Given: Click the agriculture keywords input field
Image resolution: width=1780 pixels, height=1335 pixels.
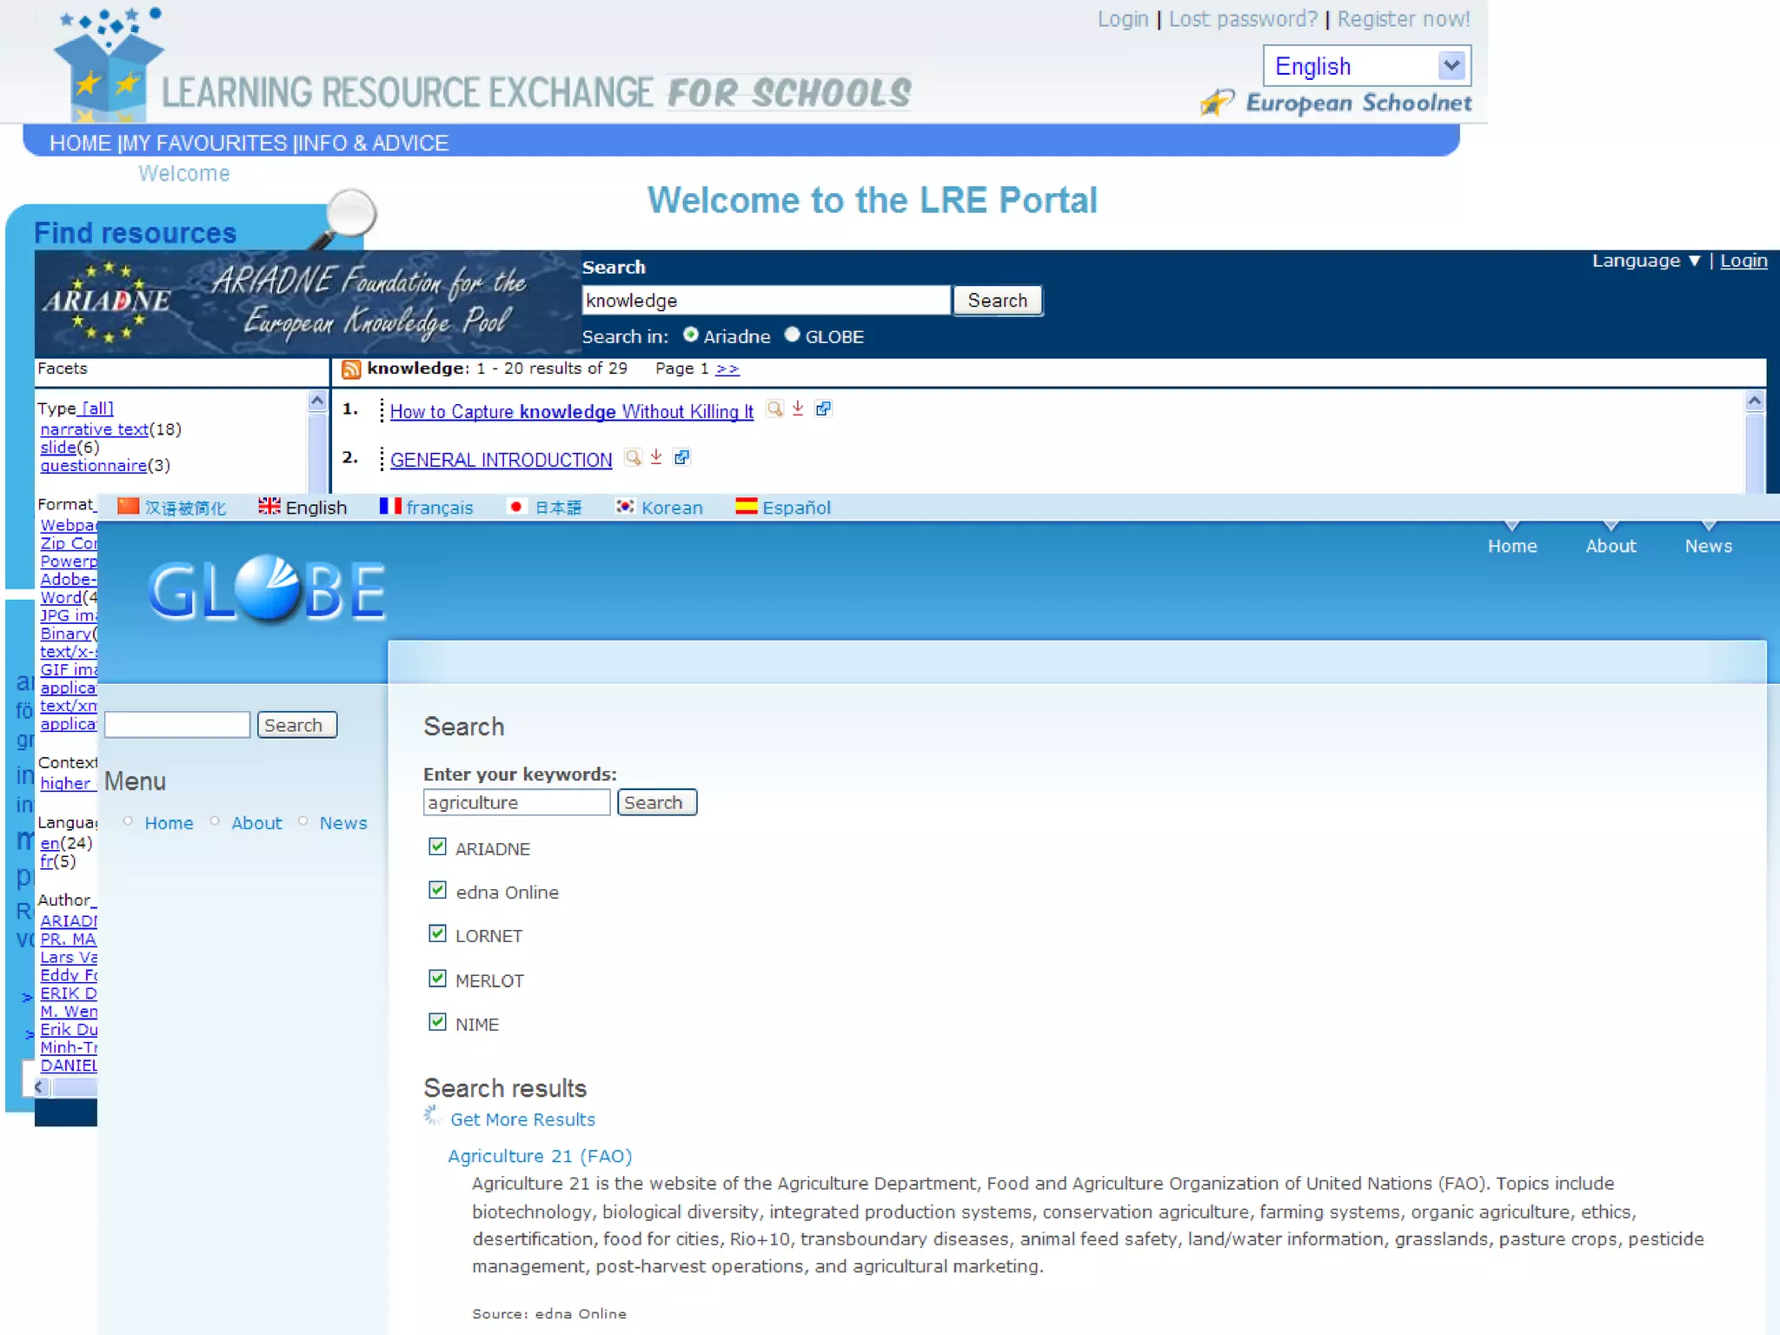Looking at the screenshot, I should [516, 802].
